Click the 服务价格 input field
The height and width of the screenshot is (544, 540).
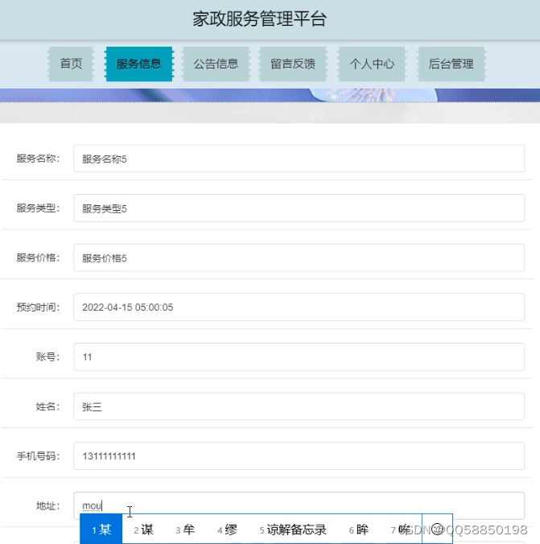coord(299,258)
